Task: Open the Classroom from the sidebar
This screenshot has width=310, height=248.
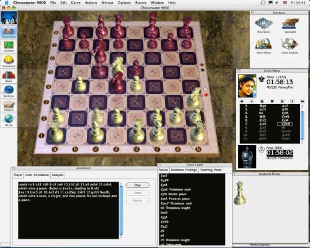Action: click(9, 46)
